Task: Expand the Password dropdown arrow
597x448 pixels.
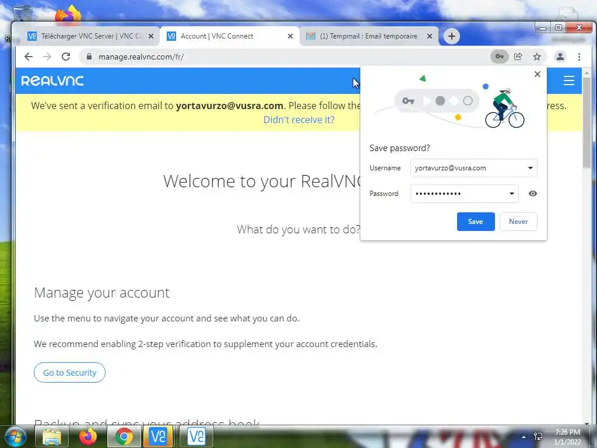Action: tap(512, 194)
